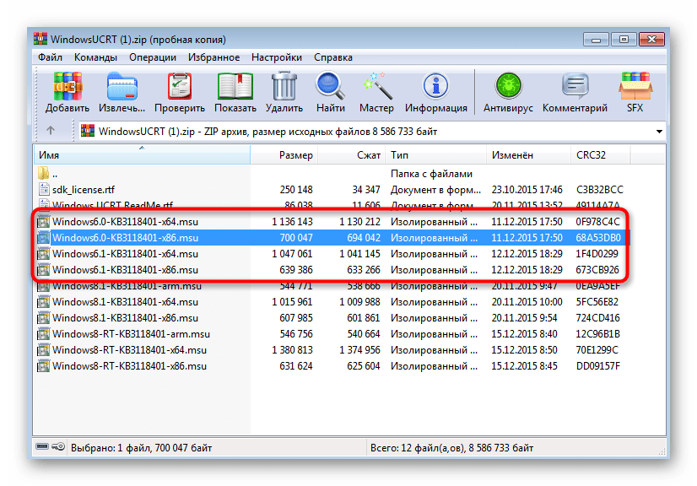The width and height of the screenshot is (697, 486).
Task: Select file name sdk_license.rtf
Action: pos(84,190)
